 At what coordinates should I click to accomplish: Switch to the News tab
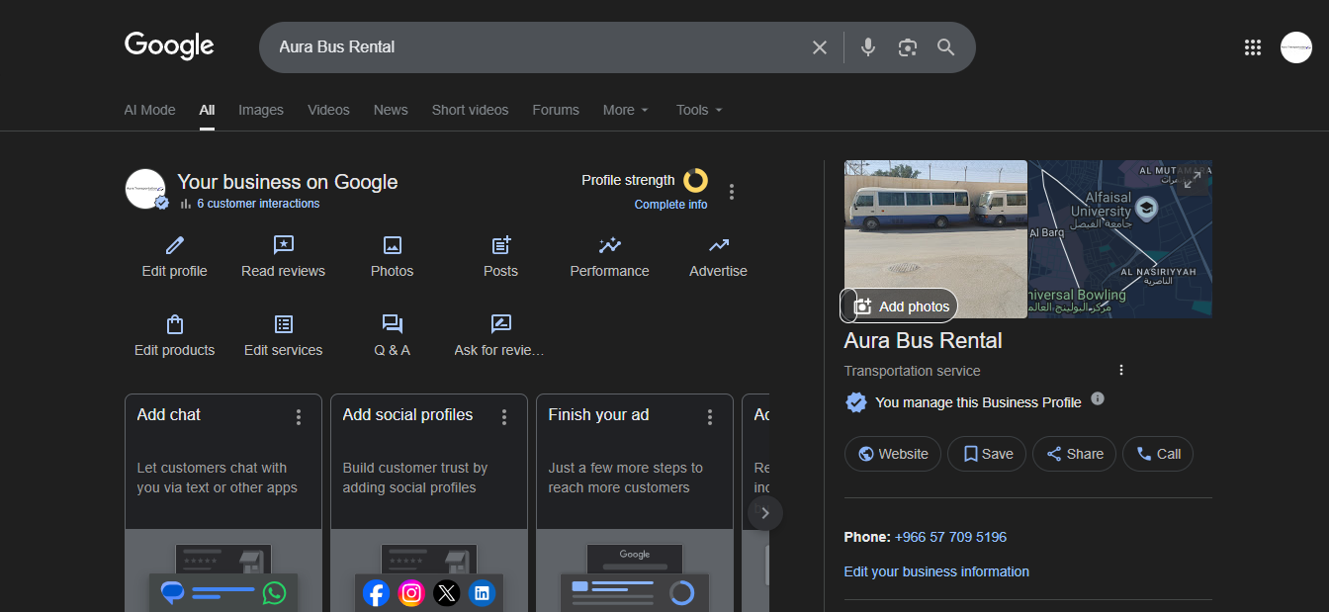coord(391,110)
